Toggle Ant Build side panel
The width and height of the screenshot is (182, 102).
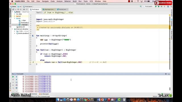172,13
